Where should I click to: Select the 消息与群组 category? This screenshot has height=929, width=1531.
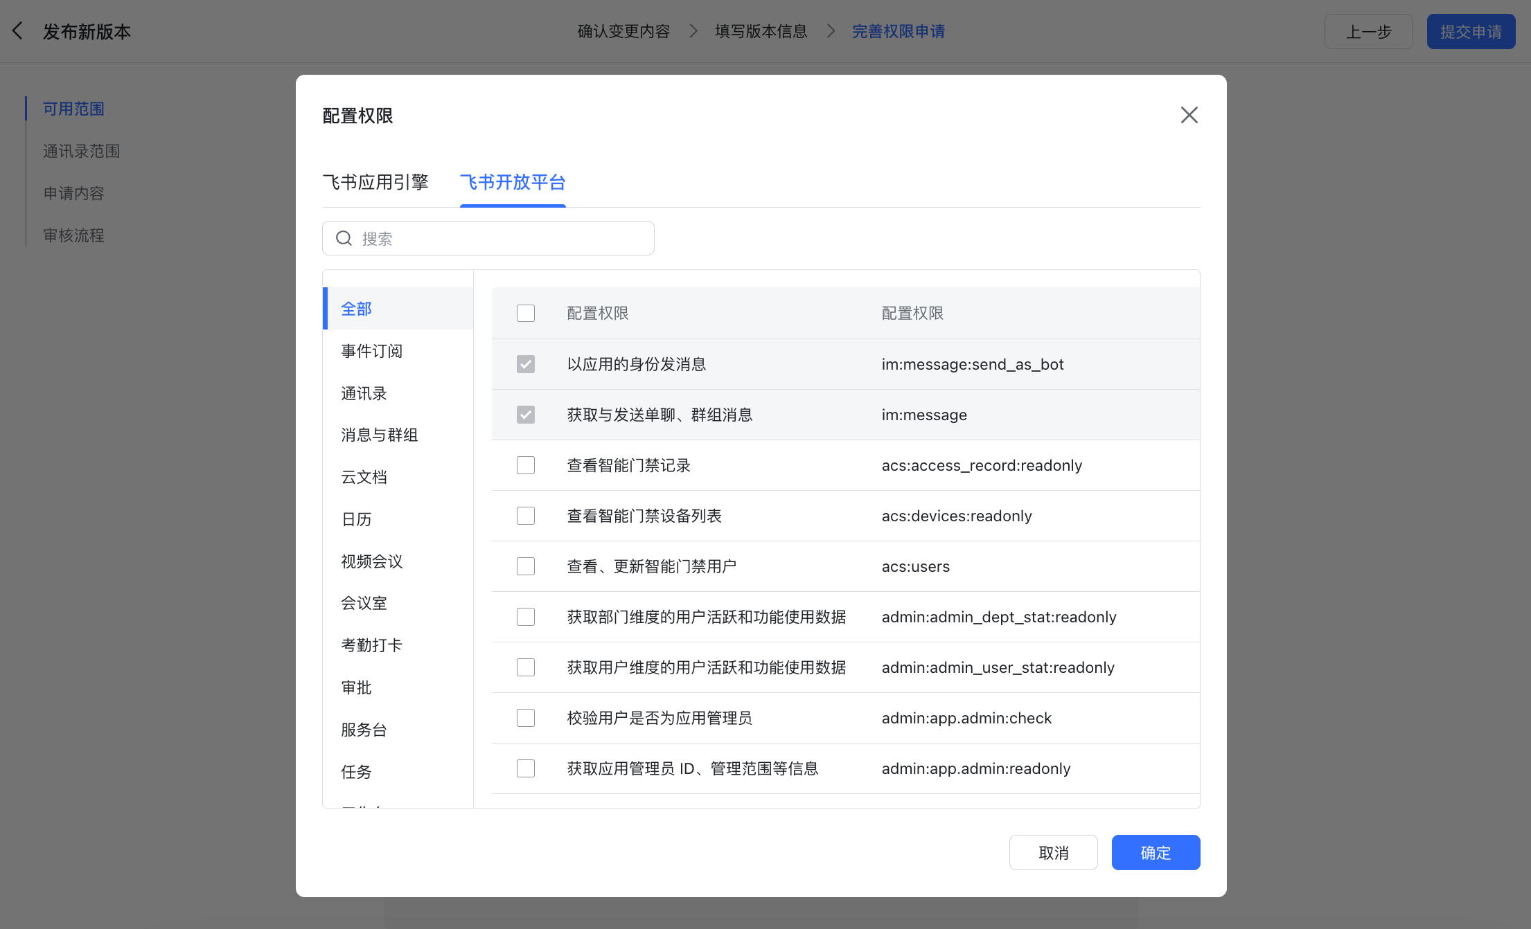pyautogui.click(x=398, y=435)
